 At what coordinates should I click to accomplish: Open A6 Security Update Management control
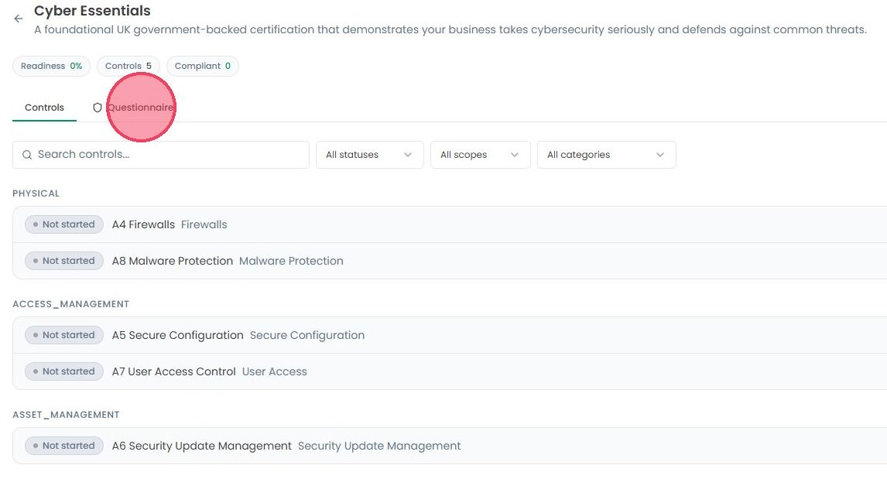click(450, 446)
